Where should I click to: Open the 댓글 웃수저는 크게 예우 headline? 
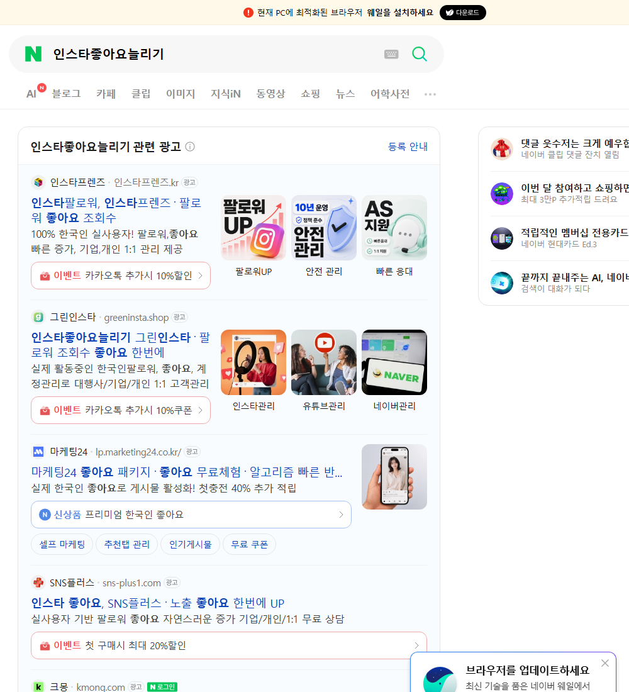coord(575,143)
